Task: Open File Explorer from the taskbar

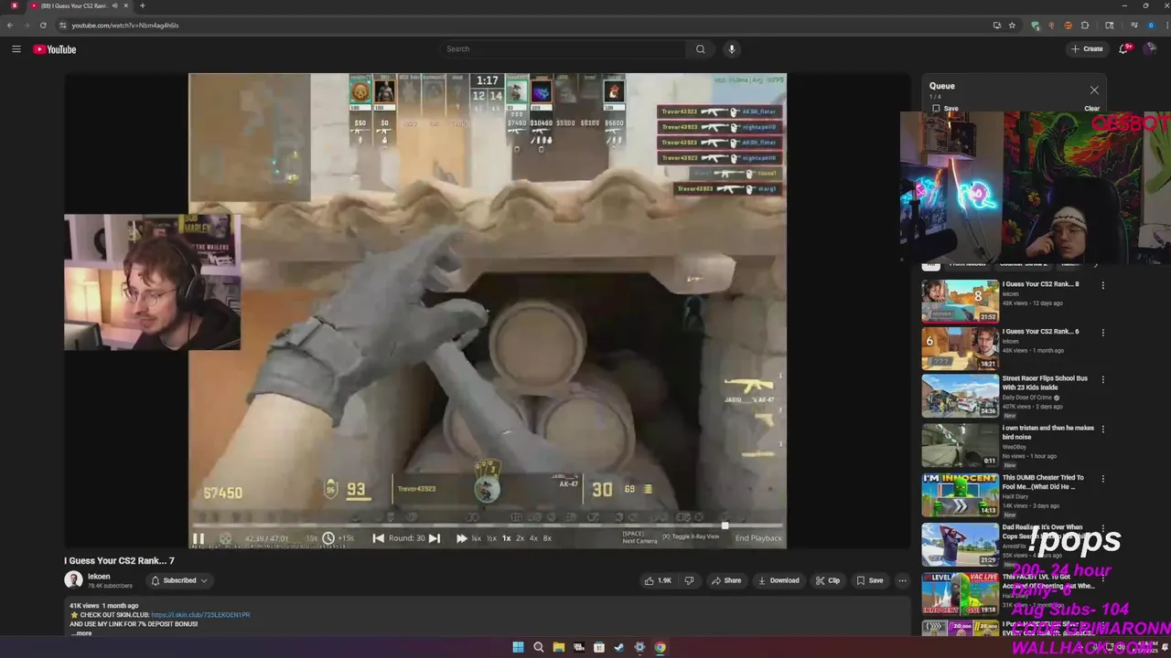Action: tap(558, 648)
